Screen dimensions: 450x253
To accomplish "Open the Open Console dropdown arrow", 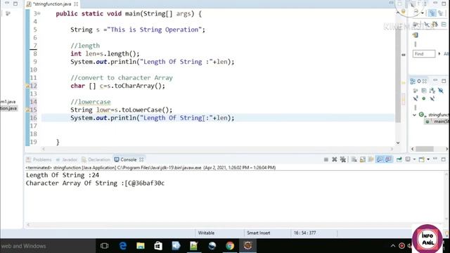I will [x=428, y=160].
